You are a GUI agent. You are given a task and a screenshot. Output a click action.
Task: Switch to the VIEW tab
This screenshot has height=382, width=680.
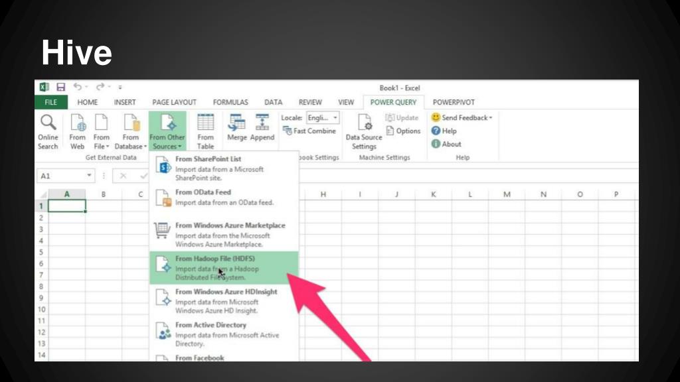click(346, 102)
